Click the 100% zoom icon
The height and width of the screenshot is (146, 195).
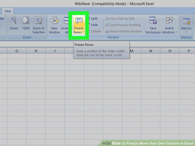coord(26,20)
